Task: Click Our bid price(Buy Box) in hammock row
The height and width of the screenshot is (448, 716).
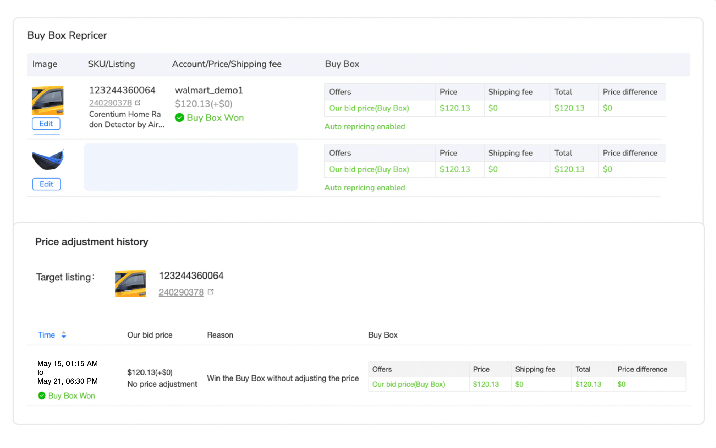Action: (x=369, y=169)
